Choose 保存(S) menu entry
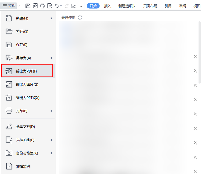 coord(28,45)
